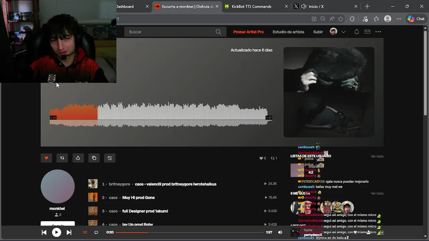Like the playlist with the heart button
Image resolution: width=429 pixels, height=241 pixels.
click(46, 158)
